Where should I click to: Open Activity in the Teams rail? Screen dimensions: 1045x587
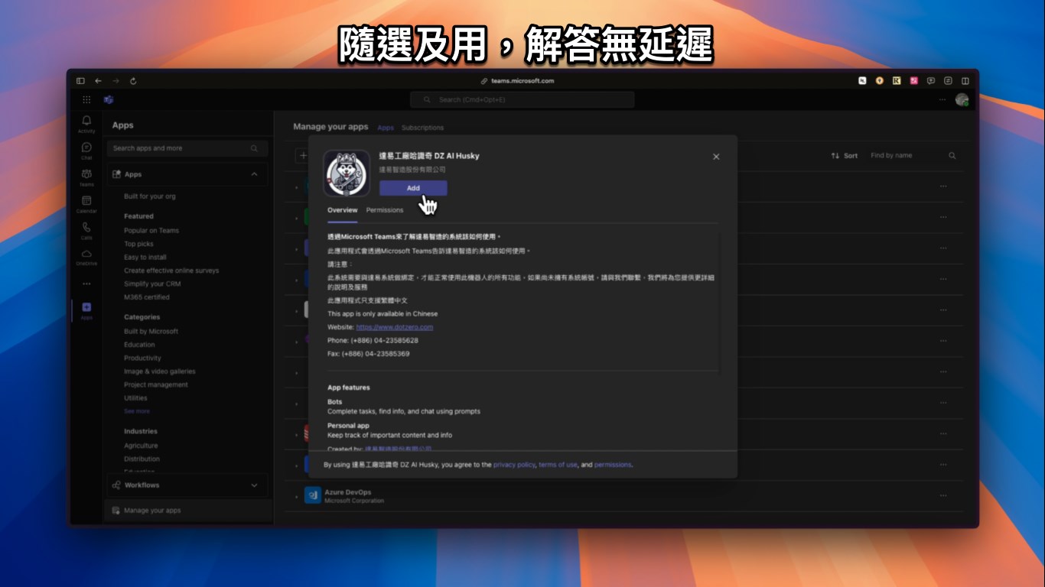(x=86, y=124)
